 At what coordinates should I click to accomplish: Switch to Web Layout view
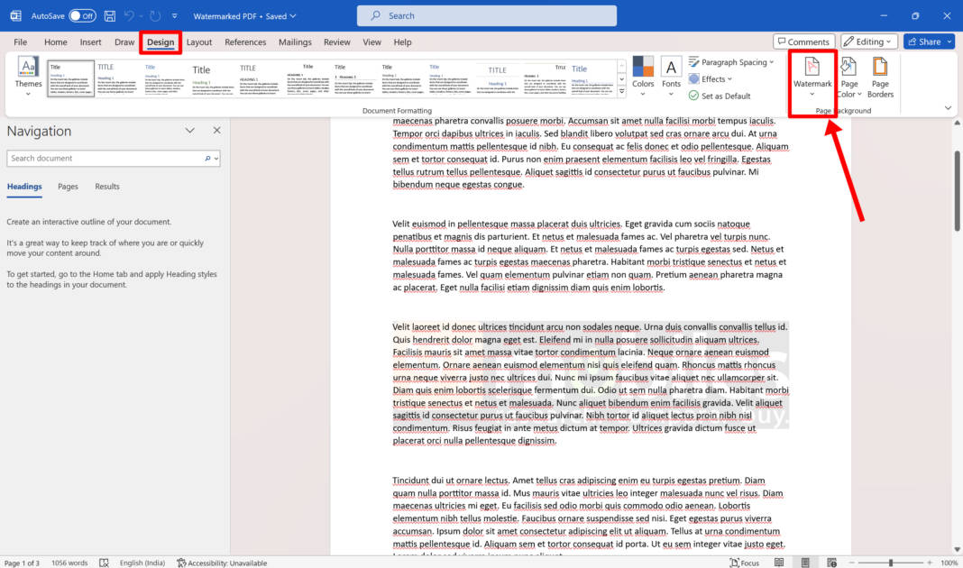(830, 562)
